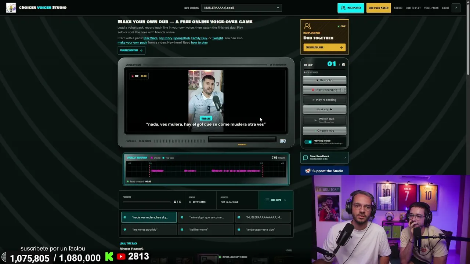Click the 'Not Started' status text
Image resolution: width=470 pixels, height=264 pixels.
pos(199,202)
